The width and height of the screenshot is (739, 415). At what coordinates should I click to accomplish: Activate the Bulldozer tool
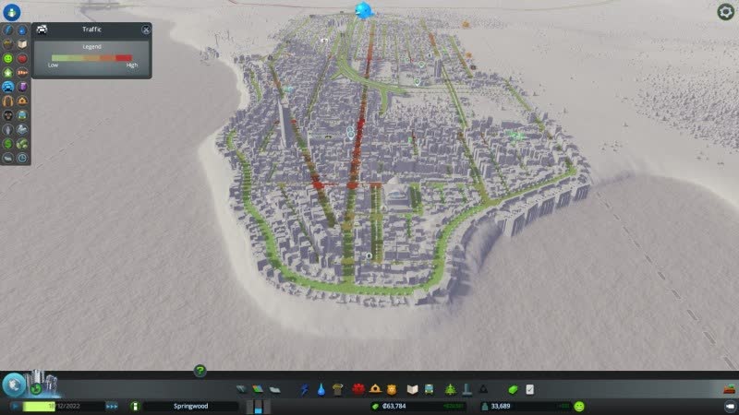[x=729, y=389]
